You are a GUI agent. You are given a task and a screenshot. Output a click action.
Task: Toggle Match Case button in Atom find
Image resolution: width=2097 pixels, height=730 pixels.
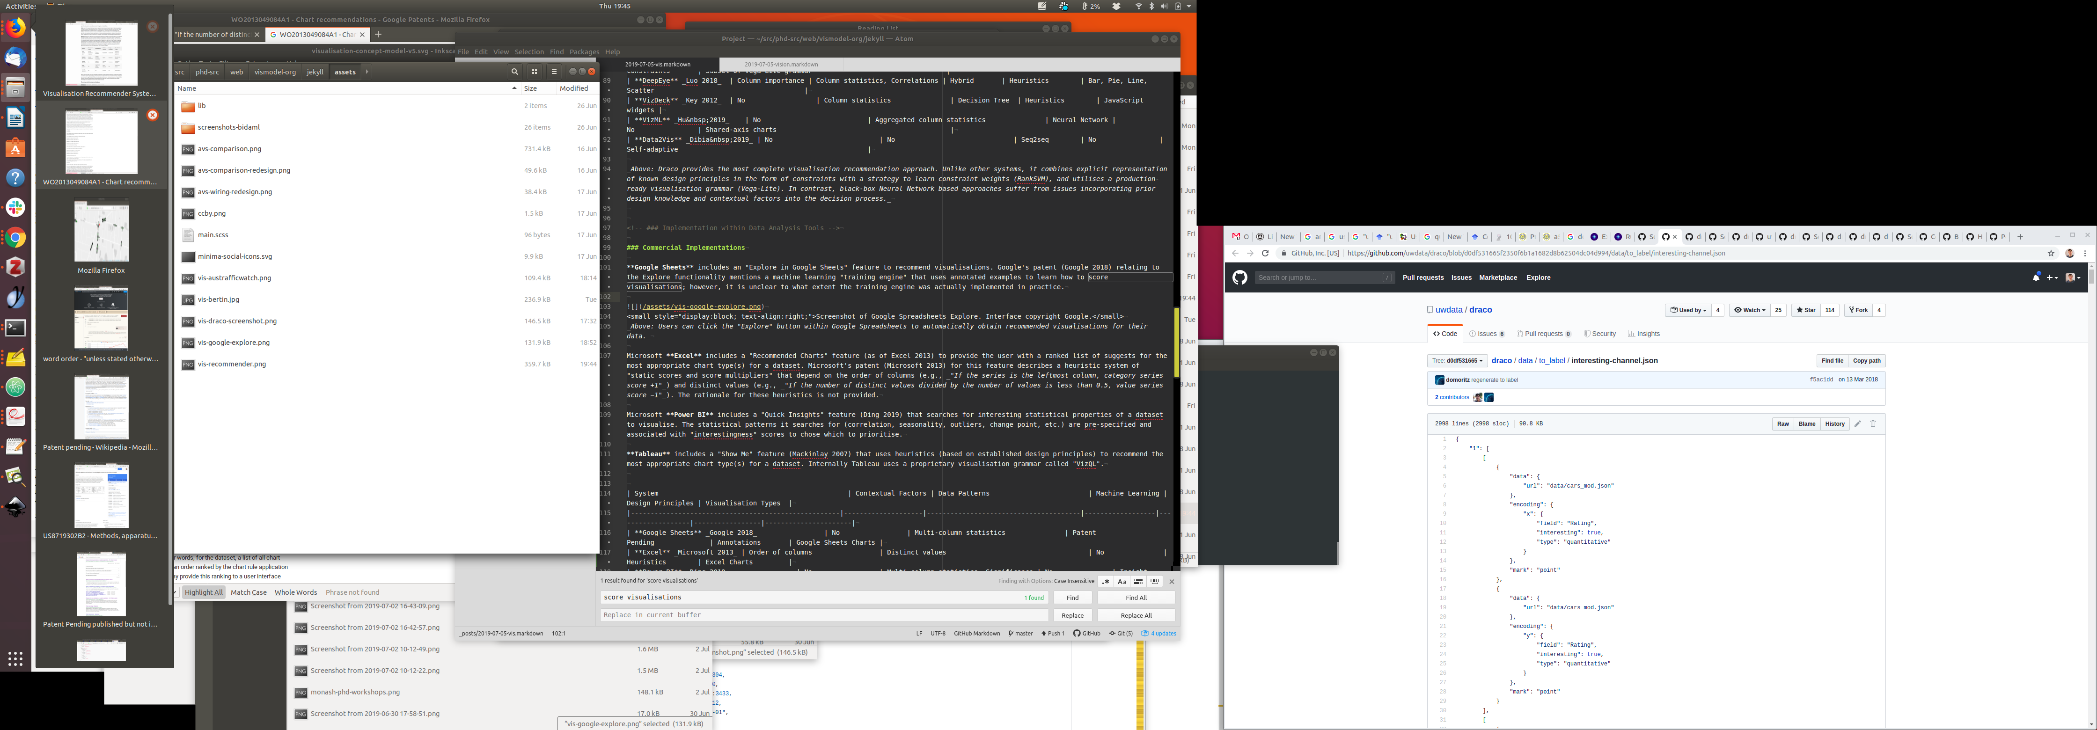tap(1122, 581)
